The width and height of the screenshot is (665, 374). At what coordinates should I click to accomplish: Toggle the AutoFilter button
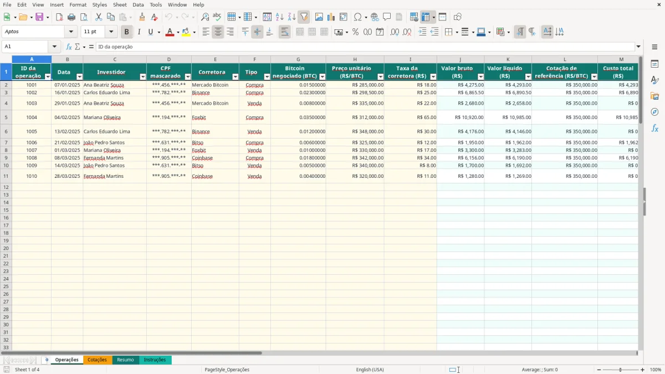304,17
